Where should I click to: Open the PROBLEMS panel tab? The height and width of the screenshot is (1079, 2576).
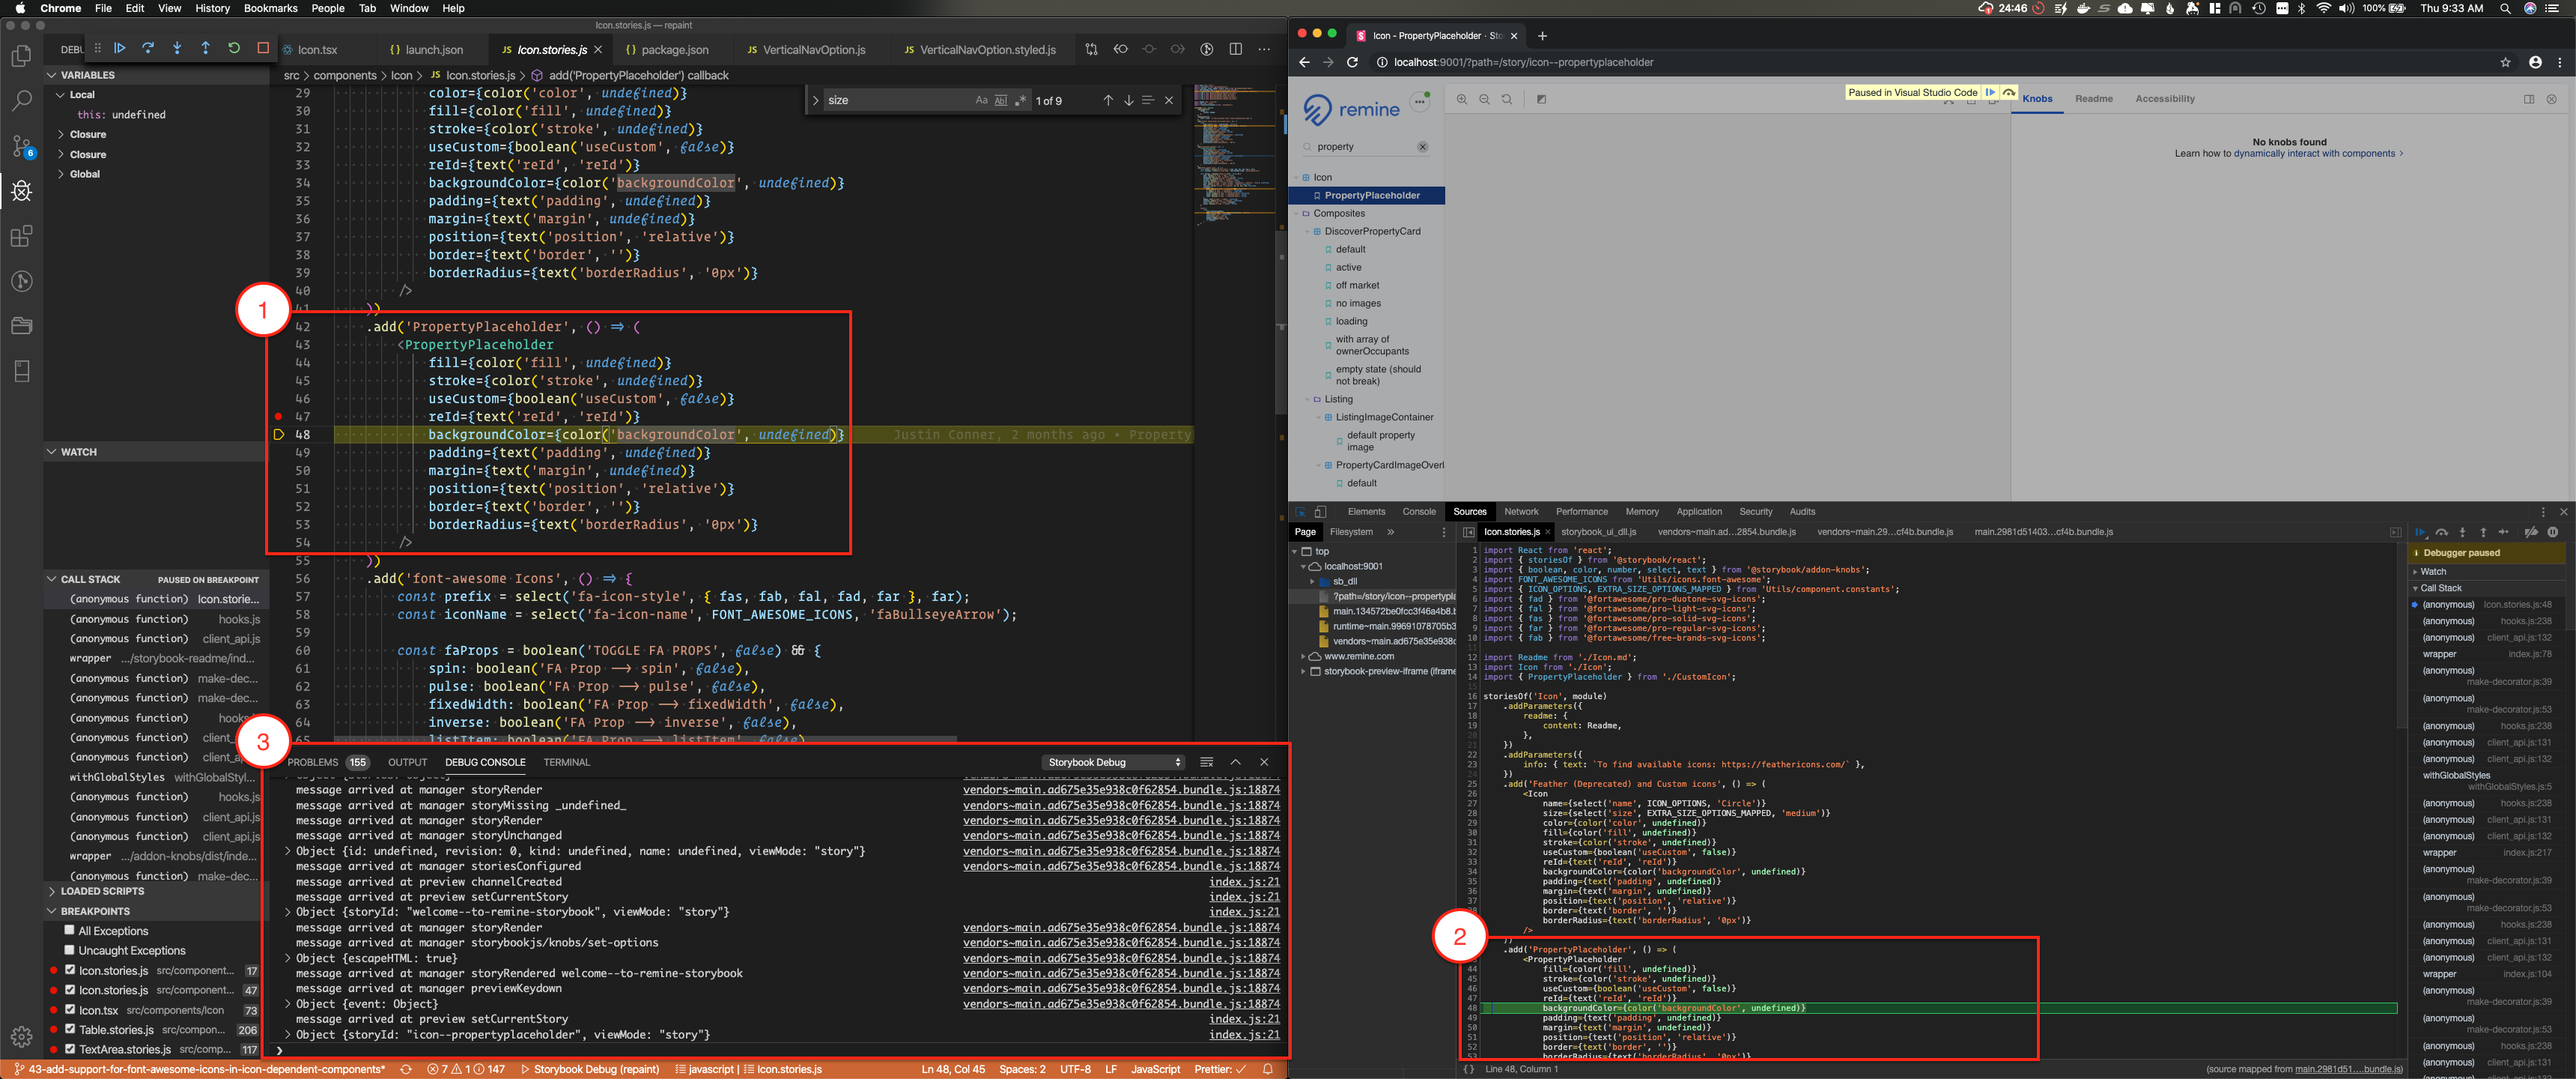pos(327,763)
